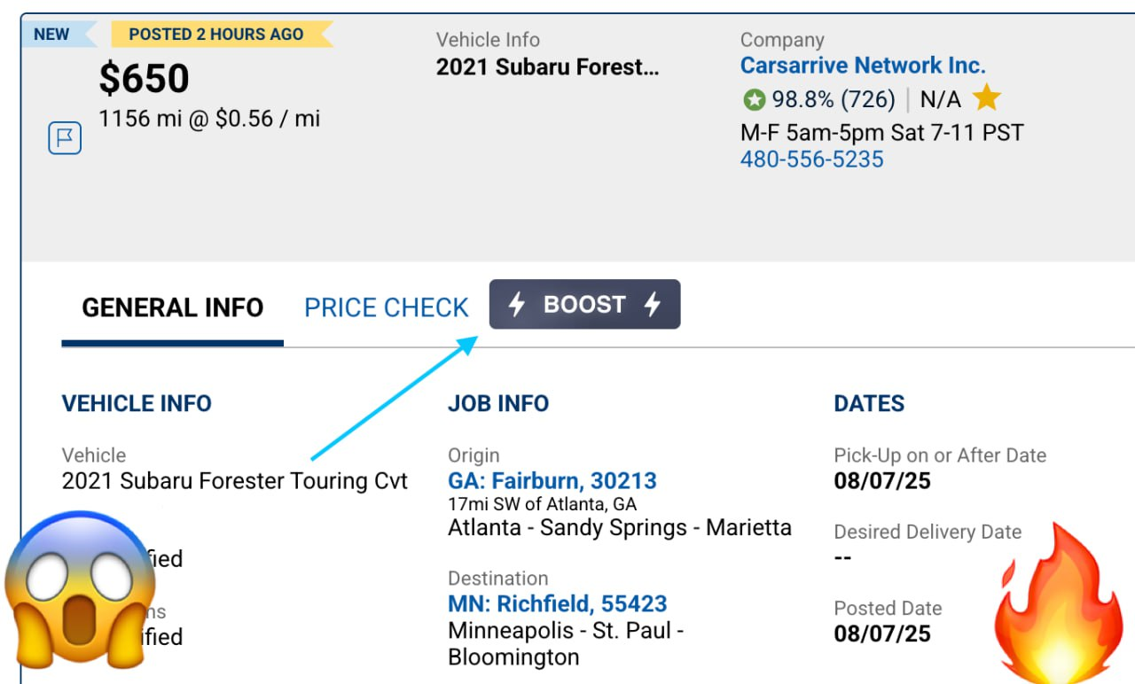This screenshot has height=684, width=1135.
Task: Open the GA: Fairburn, 30213 origin link
Action: point(552,481)
